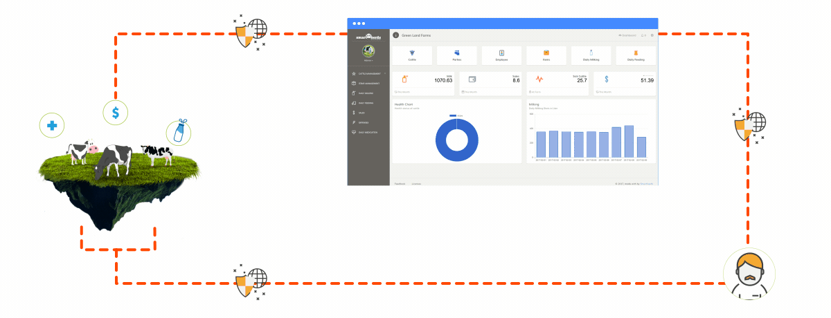Click the blue dollar icon in the 51.39 card
This screenshot has width=831, height=318.
[607, 79]
